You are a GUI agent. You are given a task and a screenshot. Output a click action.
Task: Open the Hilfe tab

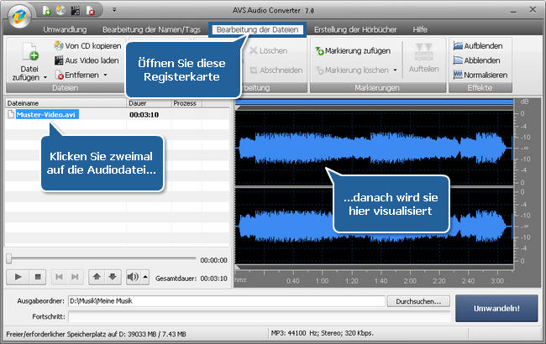[x=420, y=29]
